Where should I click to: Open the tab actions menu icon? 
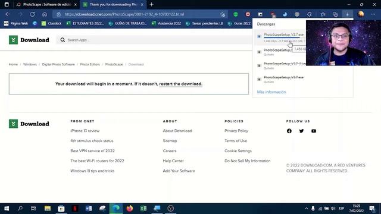[7, 4]
